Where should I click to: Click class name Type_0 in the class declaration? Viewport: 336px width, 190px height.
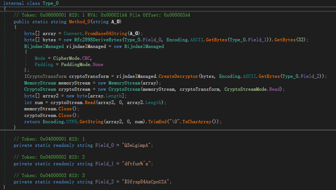50,3
